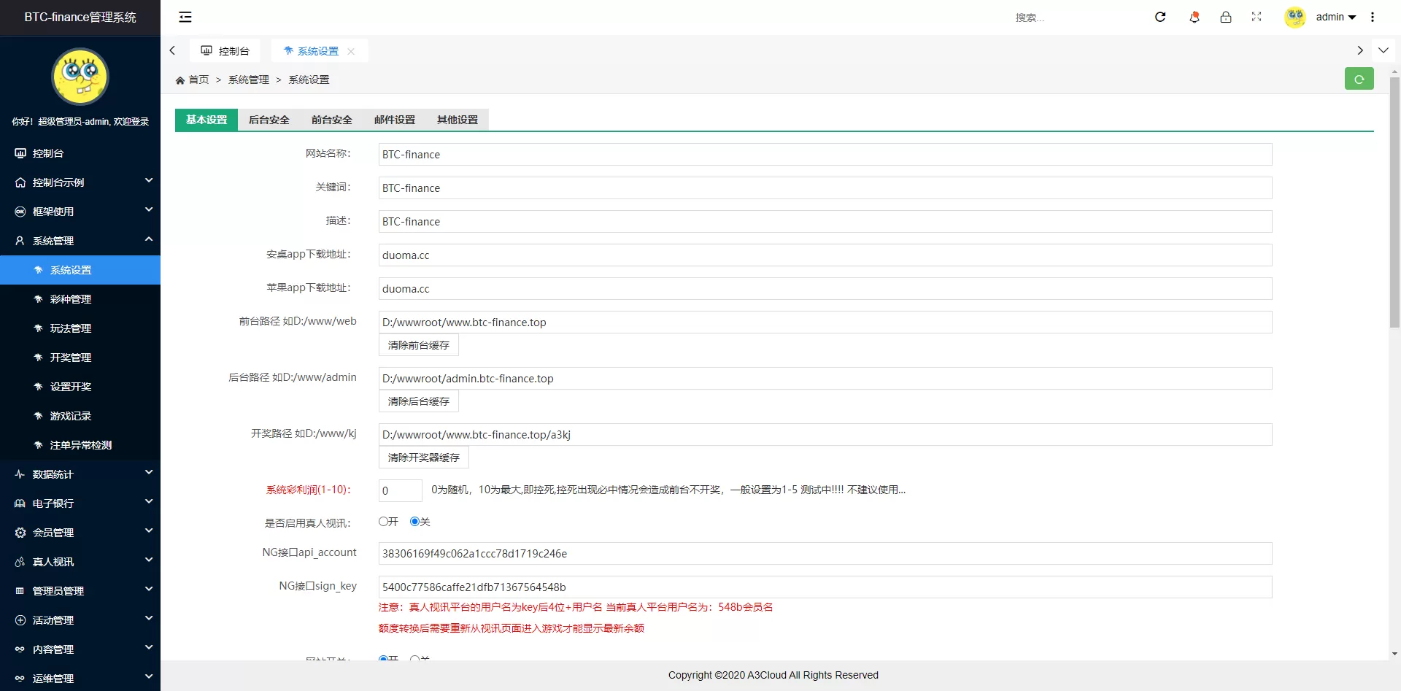Expand the 会员管理 sidebar menu

80,533
